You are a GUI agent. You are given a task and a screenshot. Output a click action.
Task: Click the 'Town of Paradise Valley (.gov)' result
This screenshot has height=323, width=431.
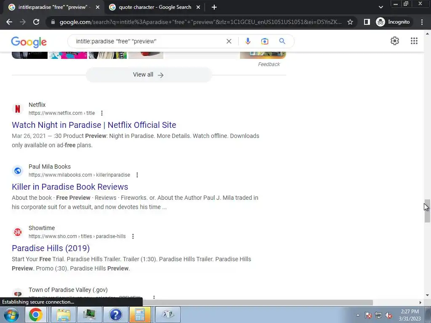pos(68,290)
